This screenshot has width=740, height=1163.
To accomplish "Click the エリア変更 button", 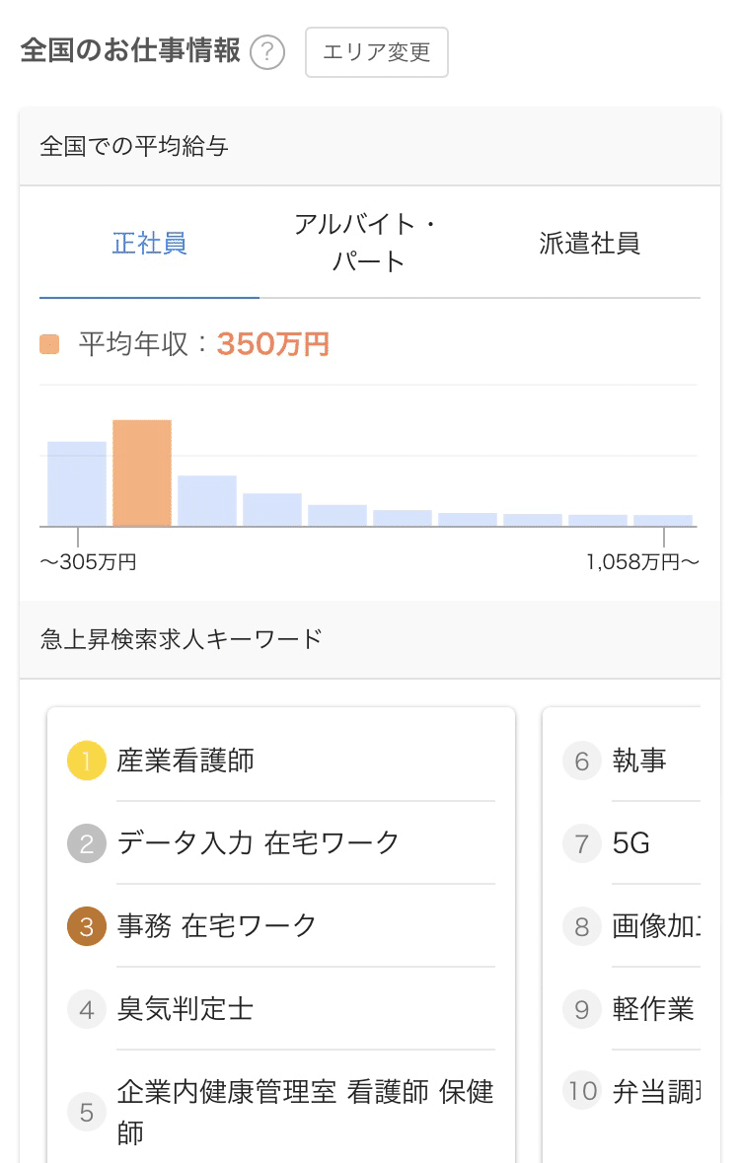I will click(376, 52).
